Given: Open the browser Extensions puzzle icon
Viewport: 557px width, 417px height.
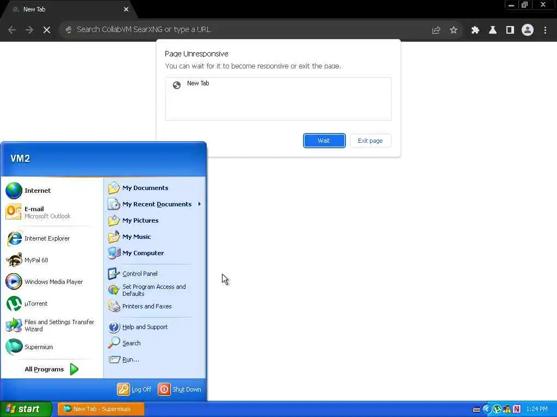Looking at the screenshot, I should (475, 30).
